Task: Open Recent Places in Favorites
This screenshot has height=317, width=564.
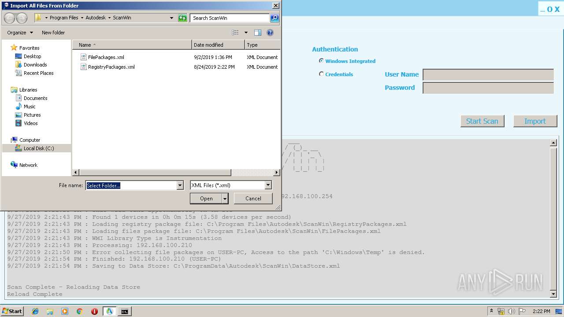Action: pyautogui.click(x=39, y=73)
